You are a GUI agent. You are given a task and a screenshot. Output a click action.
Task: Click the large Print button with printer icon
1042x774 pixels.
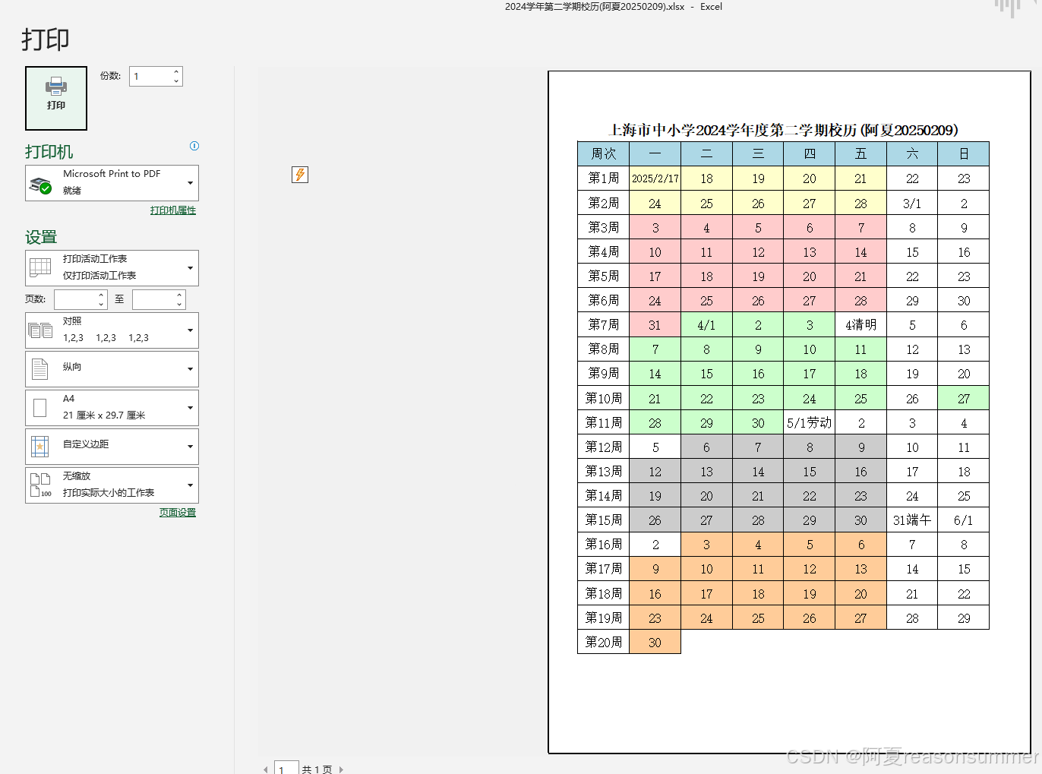coord(56,98)
